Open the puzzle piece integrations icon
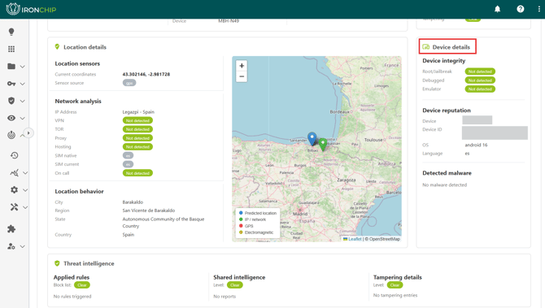The image size is (545, 308). pos(11,229)
